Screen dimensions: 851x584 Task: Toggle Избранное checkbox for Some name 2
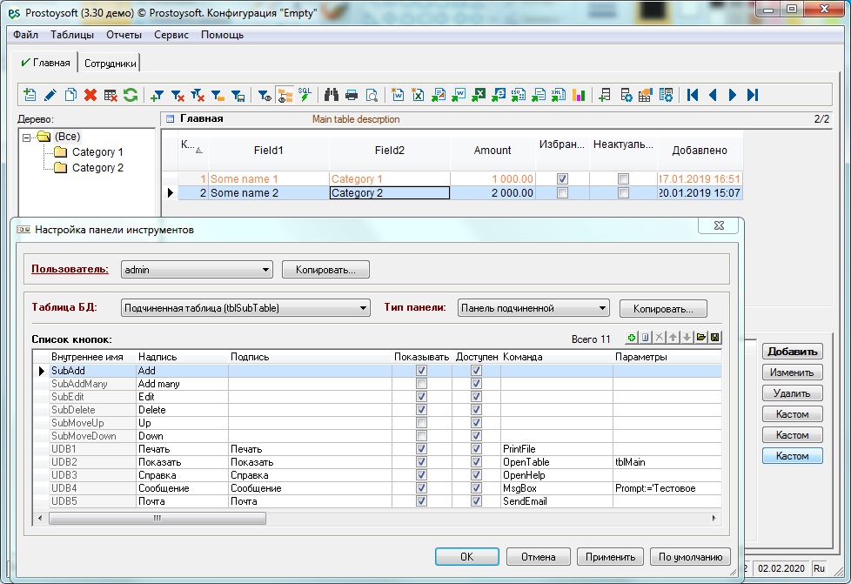tap(562, 193)
